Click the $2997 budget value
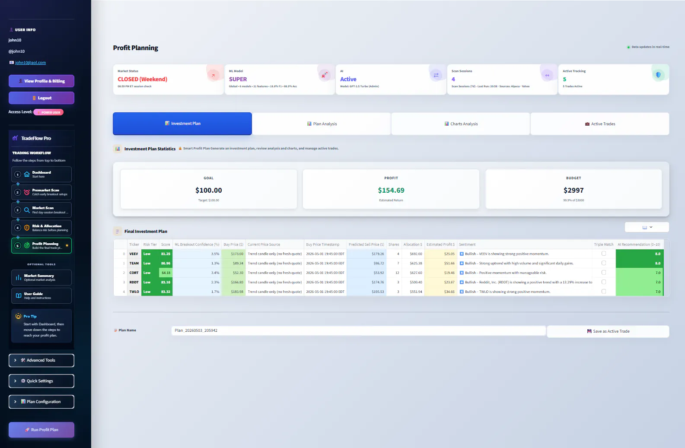Viewport: 685px width, 448px height. pos(573,191)
